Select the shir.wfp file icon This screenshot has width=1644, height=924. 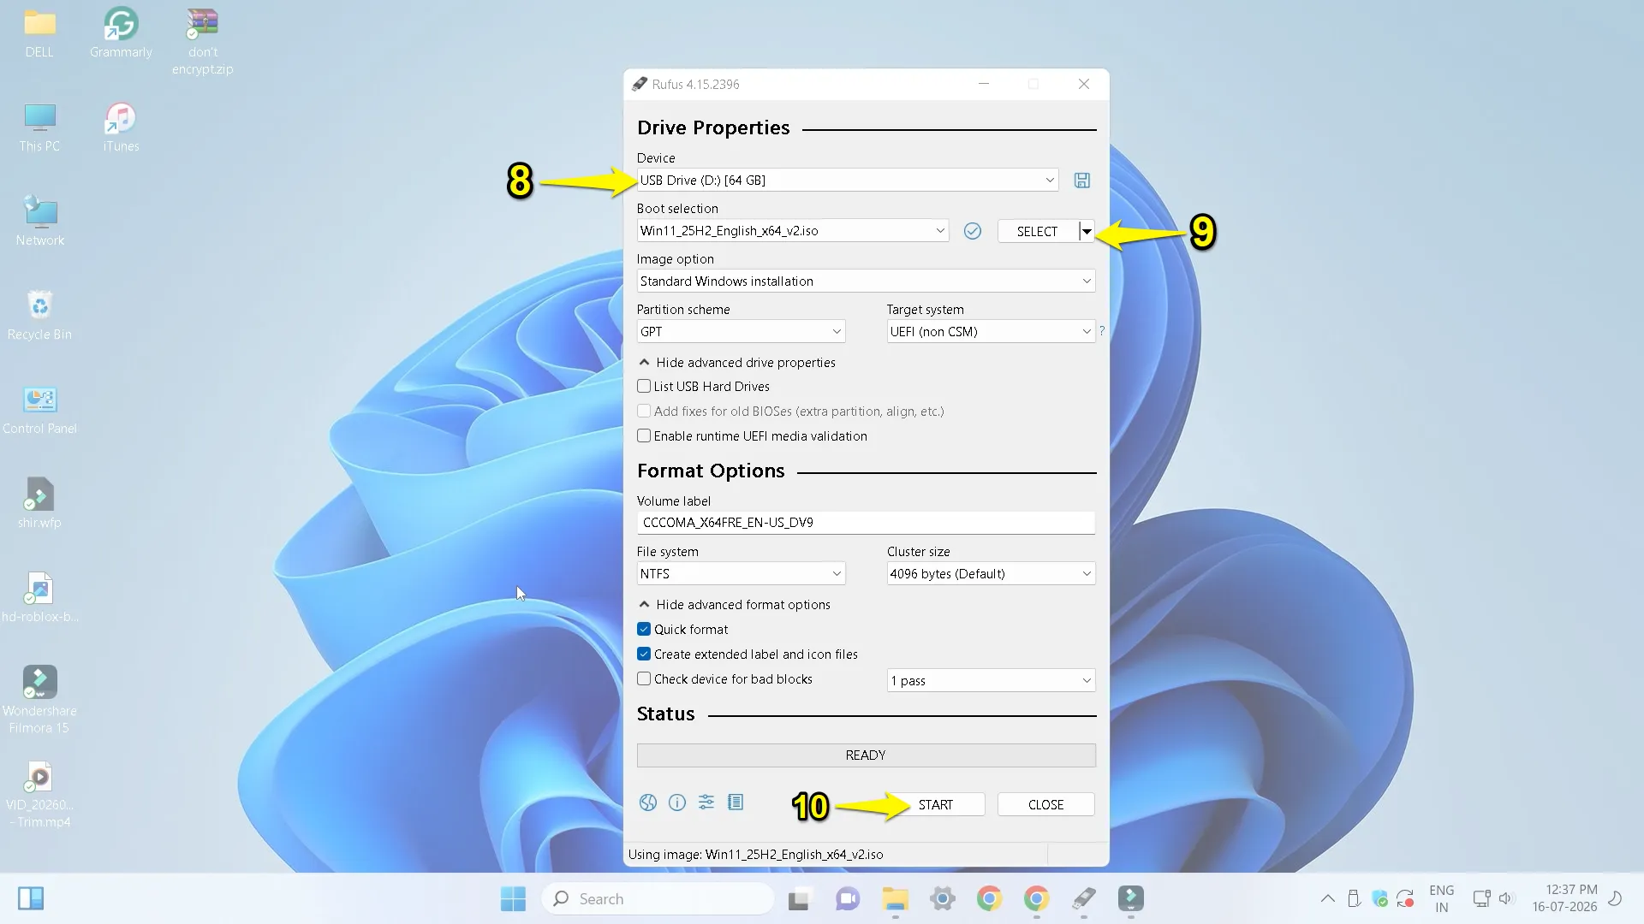click(39, 505)
